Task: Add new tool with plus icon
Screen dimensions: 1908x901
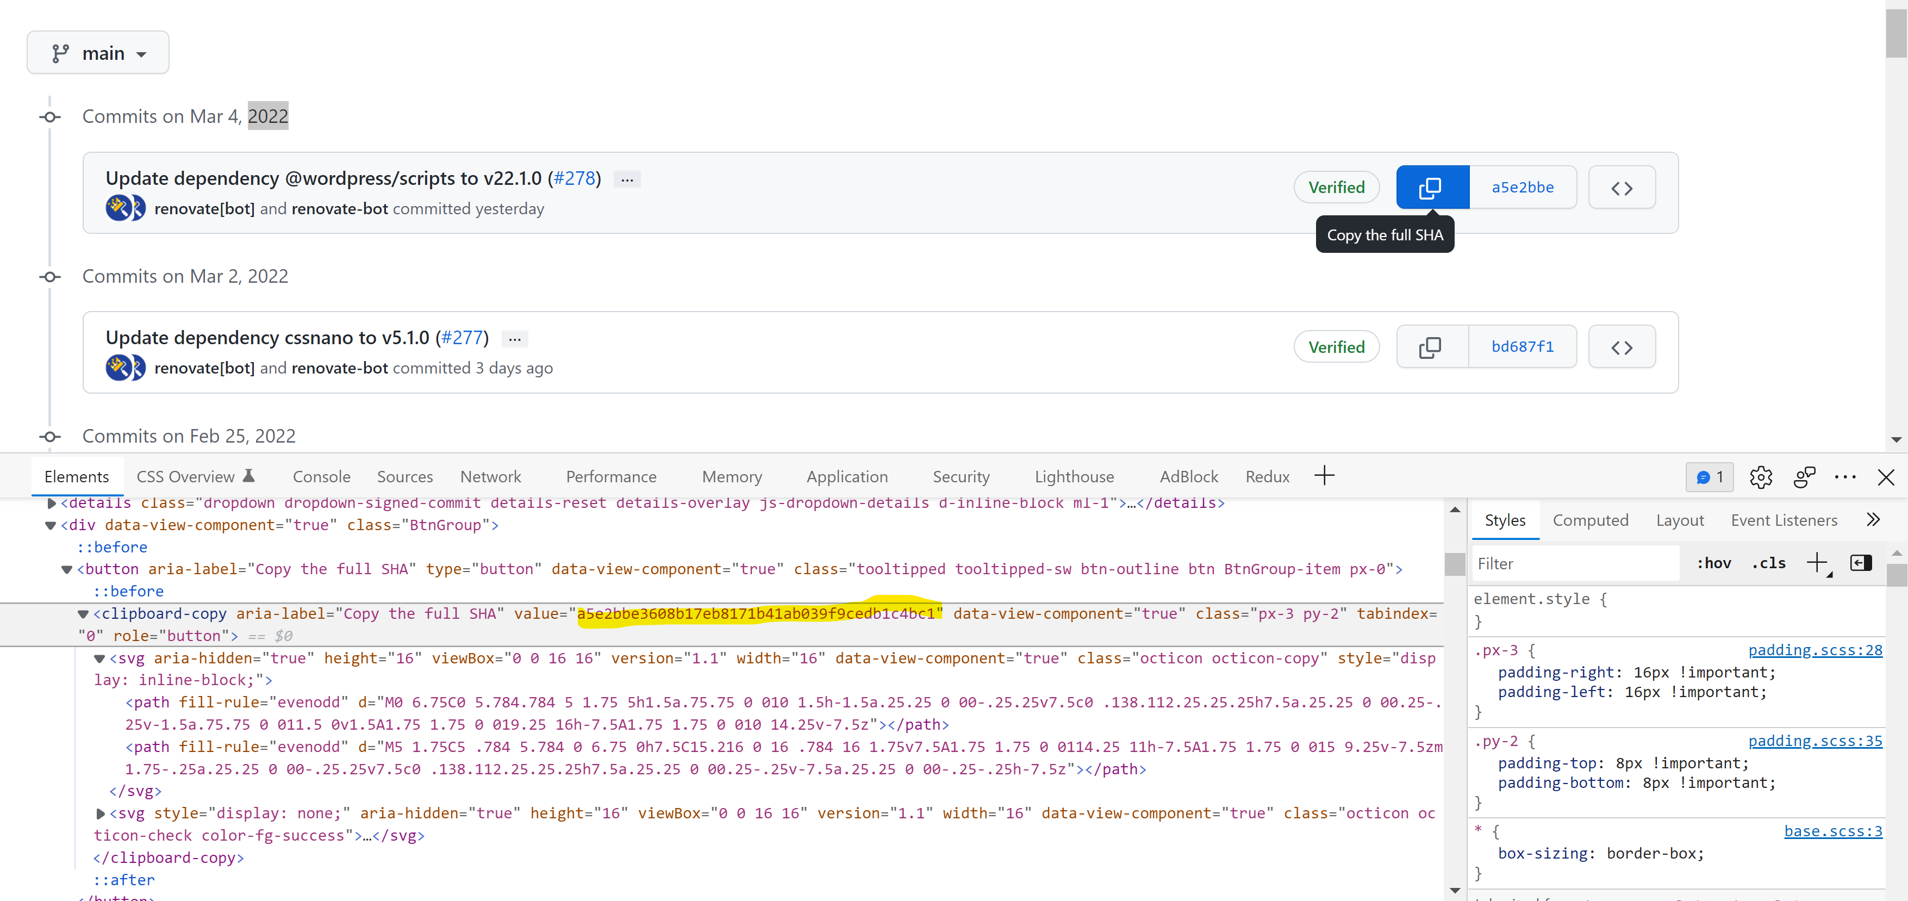Action: [1324, 476]
